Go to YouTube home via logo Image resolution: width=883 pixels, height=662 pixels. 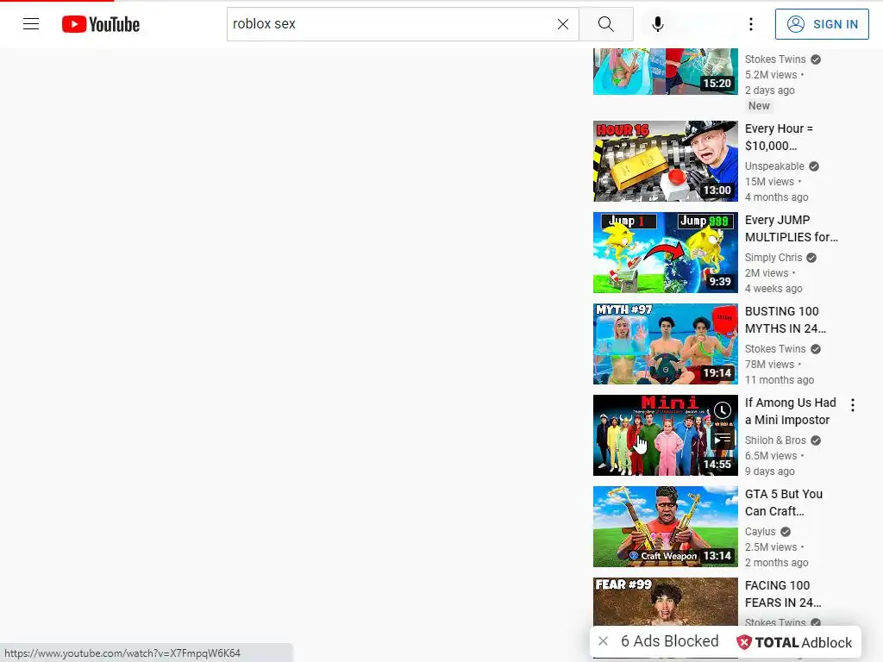pyautogui.click(x=101, y=24)
